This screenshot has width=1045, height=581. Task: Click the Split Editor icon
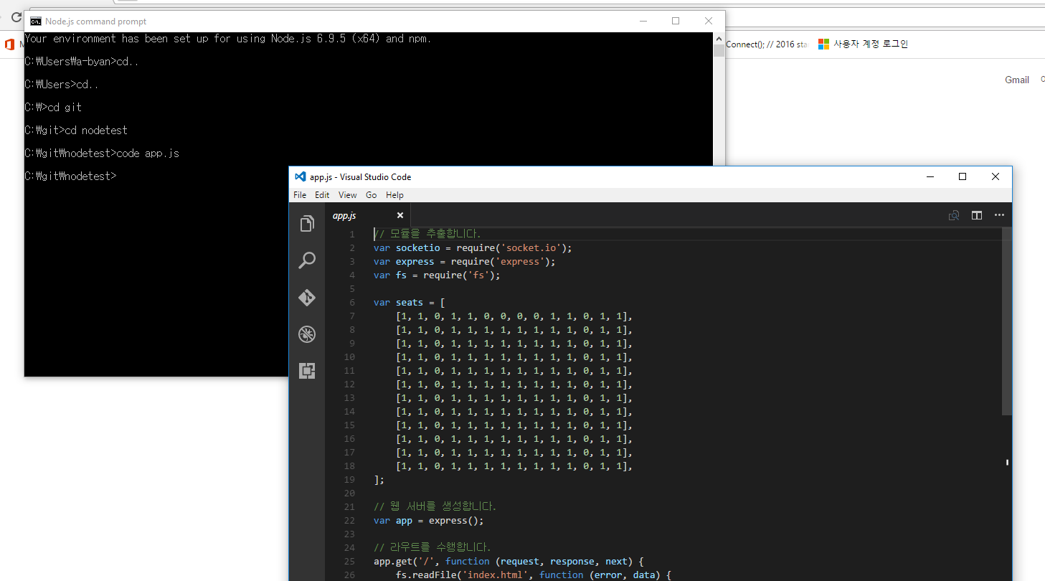[976, 215]
